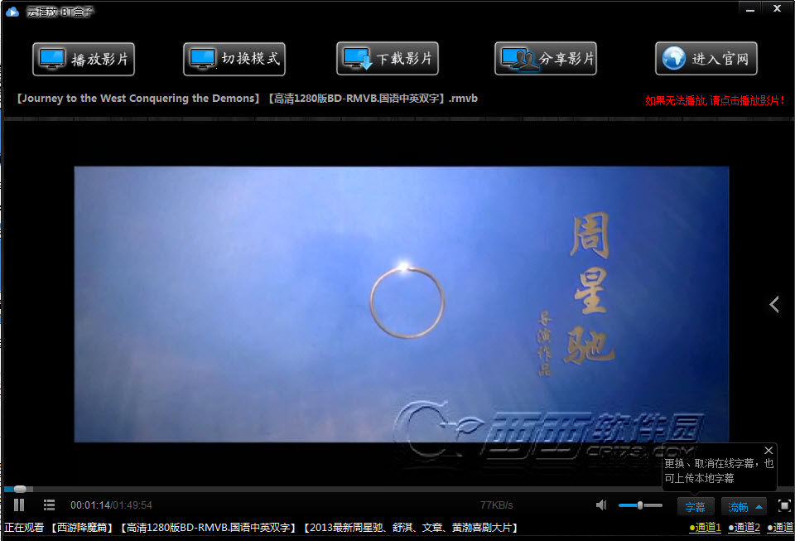Expand the 流畅 quality dropdown
Viewport: 795px width, 541px height.
pyautogui.click(x=744, y=506)
